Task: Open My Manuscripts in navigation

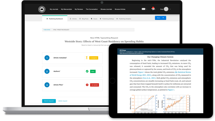Action: tap(66, 9)
